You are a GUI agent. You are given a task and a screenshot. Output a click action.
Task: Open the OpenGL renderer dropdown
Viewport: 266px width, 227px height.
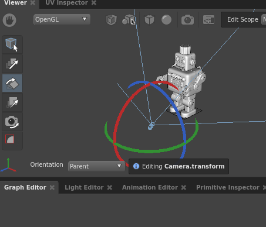coord(62,19)
